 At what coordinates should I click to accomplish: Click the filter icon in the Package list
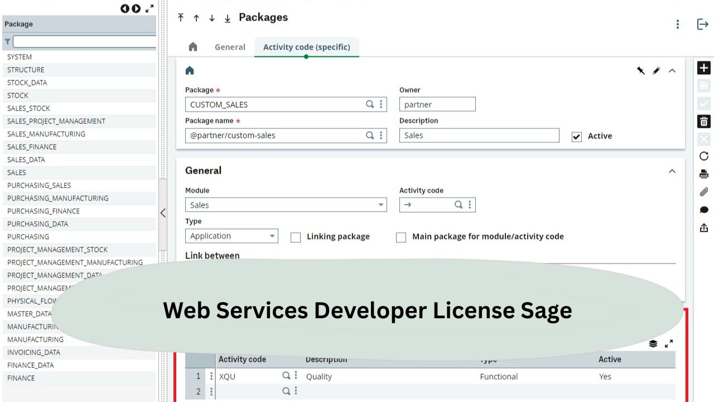(7, 42)
